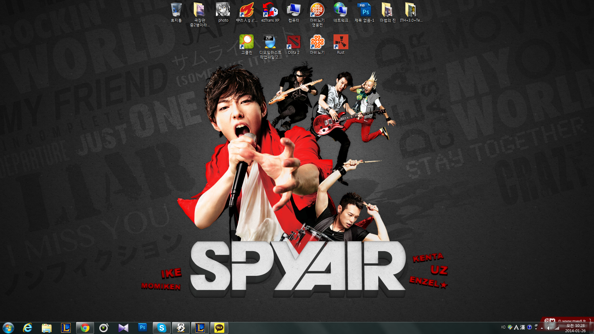Open the Windows Start menu orb

click(x=8, y=328)
